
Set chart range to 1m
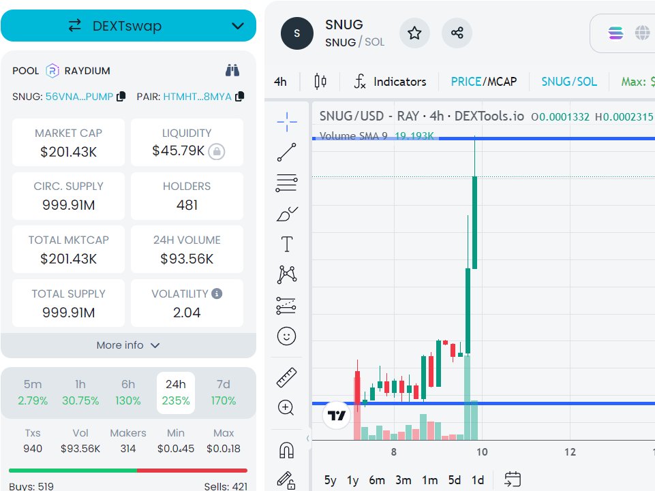click(x=430, y=480)
